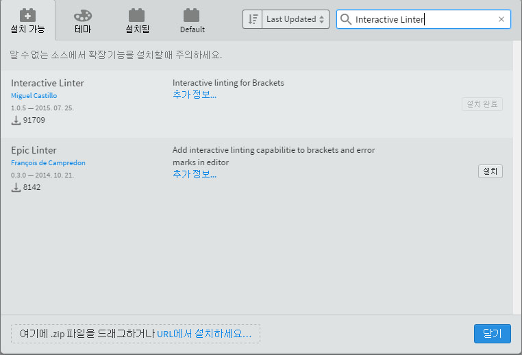This screenshot has height=355, width=522.
Task: Click the URL에서 설치하세요 link
Action: click(204, 333)
